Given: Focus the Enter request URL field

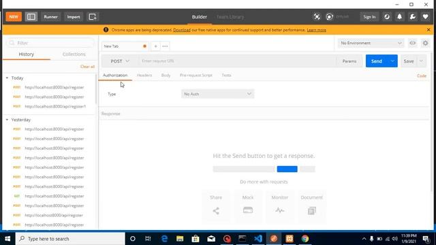Looking at the screenshot, I should [x=237, y=61].
